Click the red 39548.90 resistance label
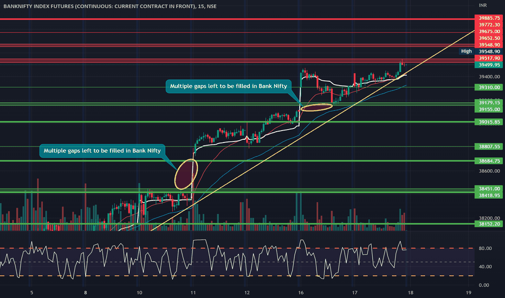The height and width of the screenshot is (298, 505). pos(489,45)
